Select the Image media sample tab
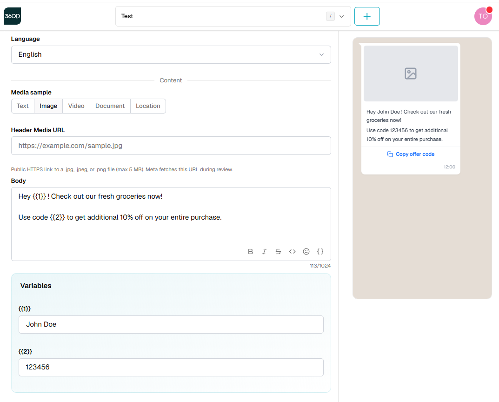This screenshot has height=402, width=499. 48,106
